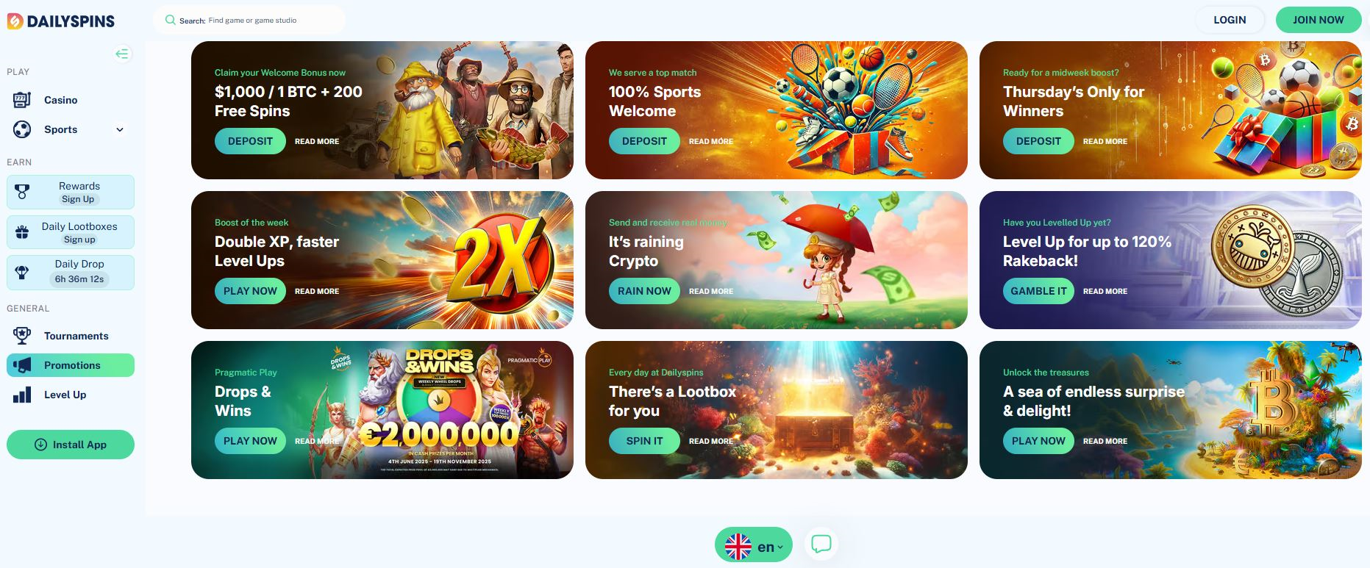Expand the Sports submenu chevron
1370x568 pixels.
tap(120, 129)
